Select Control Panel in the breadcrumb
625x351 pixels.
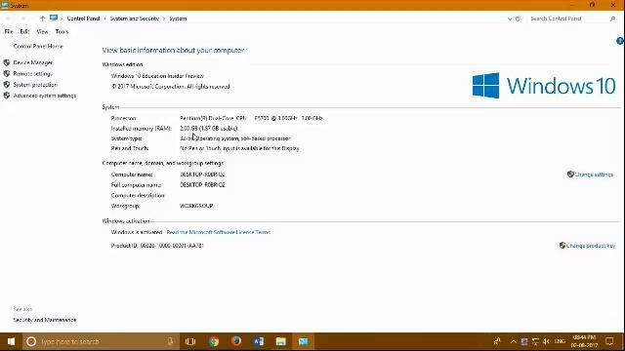(x=83, y=19)
